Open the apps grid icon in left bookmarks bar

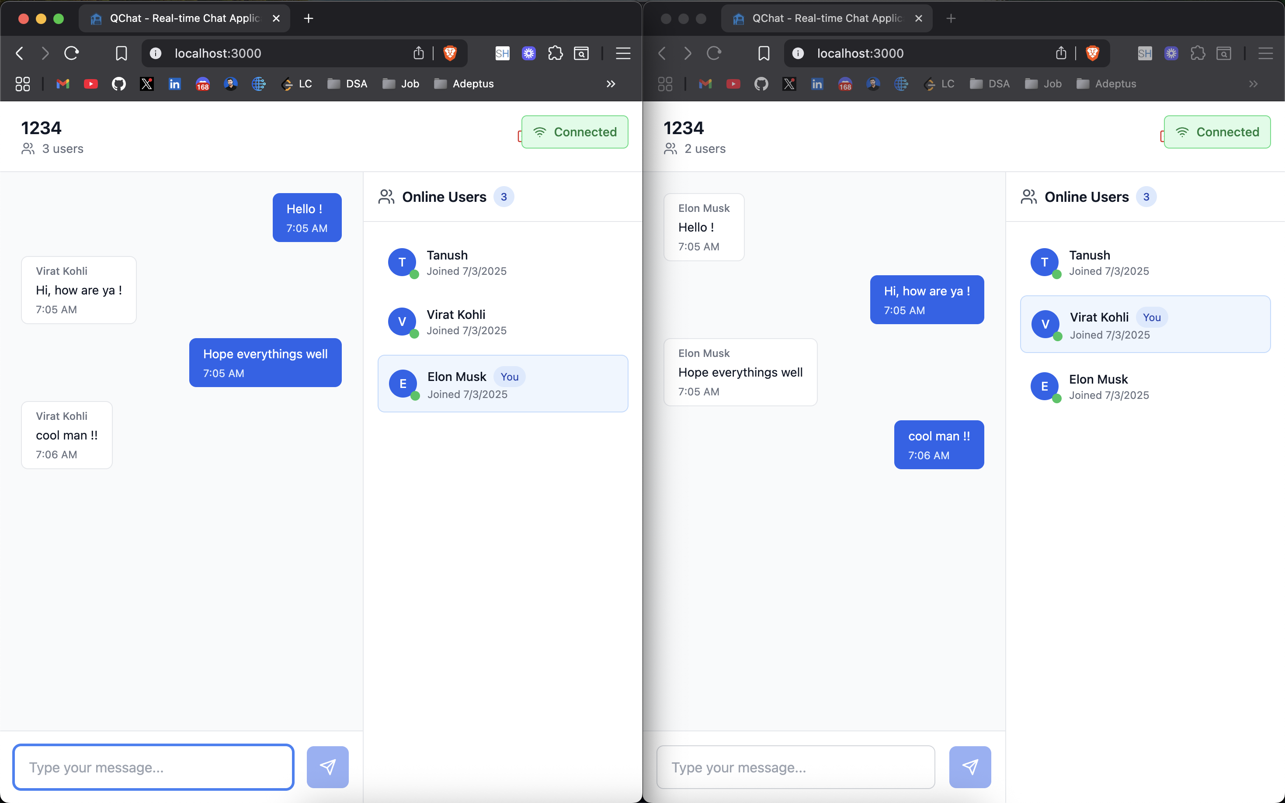tap(22, 84)
